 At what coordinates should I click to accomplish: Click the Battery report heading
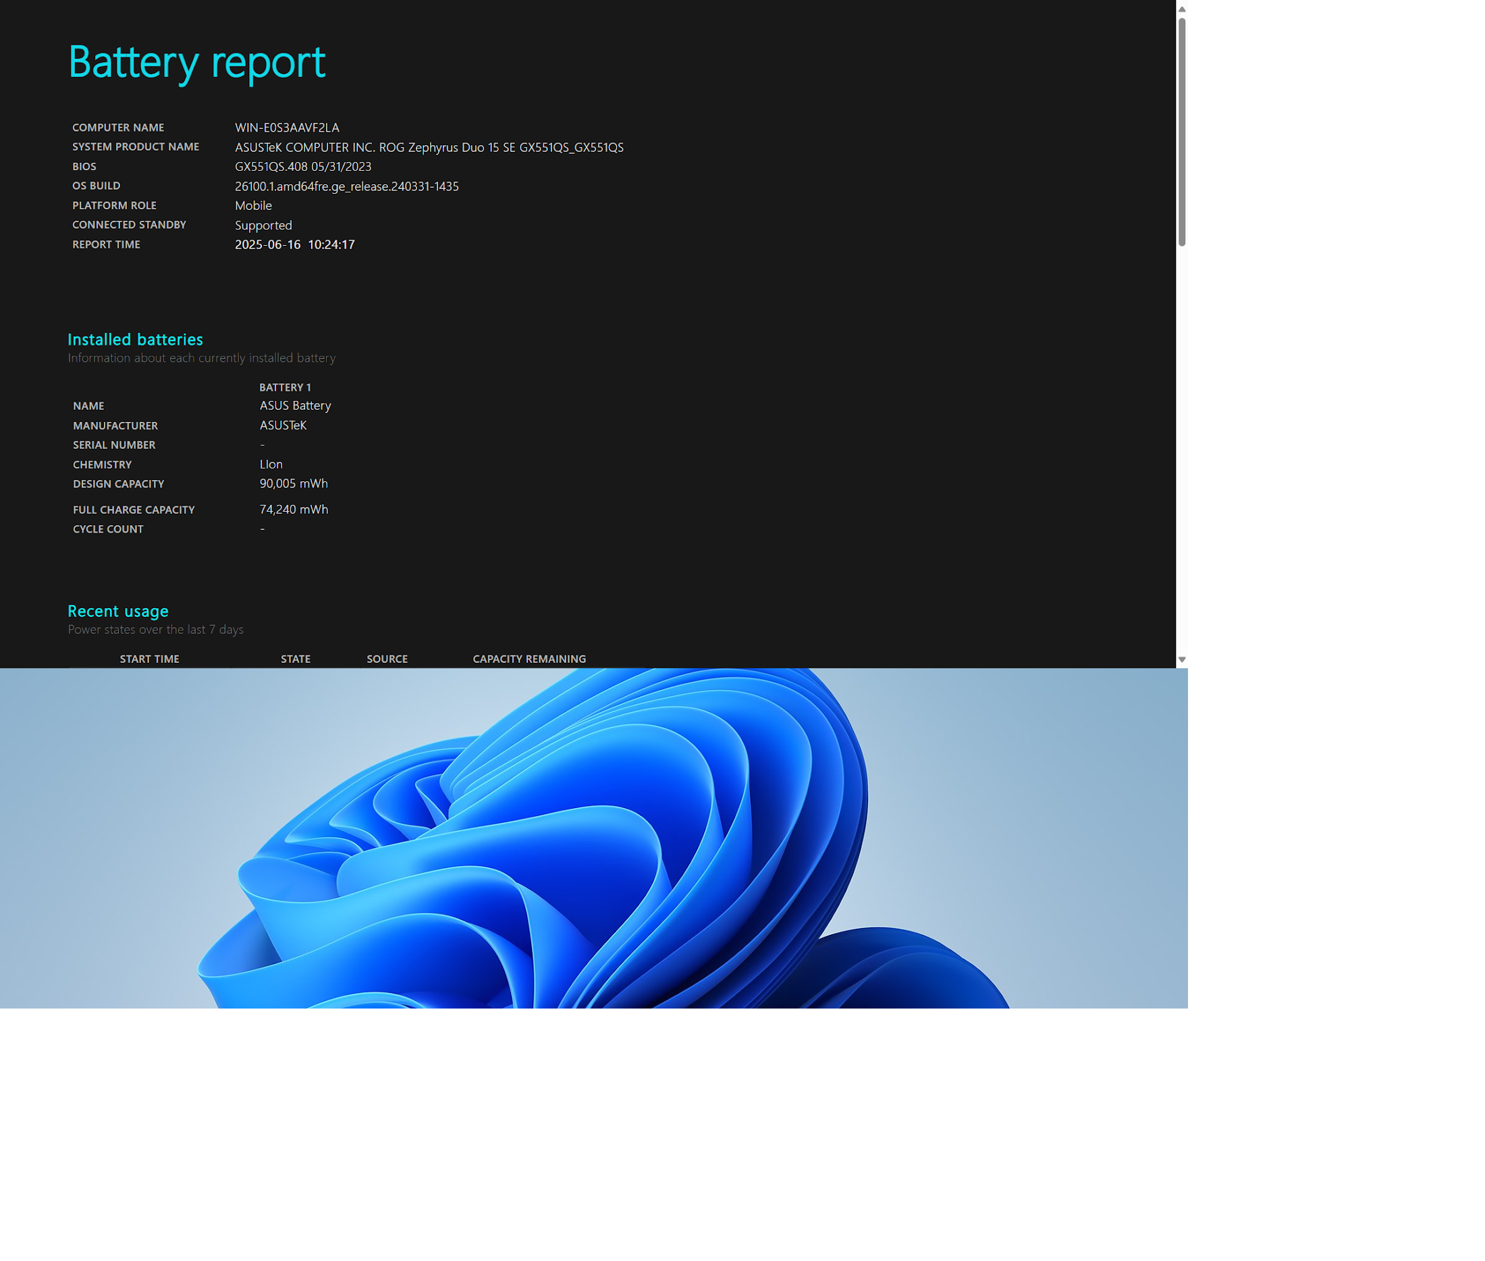(196, 62)
